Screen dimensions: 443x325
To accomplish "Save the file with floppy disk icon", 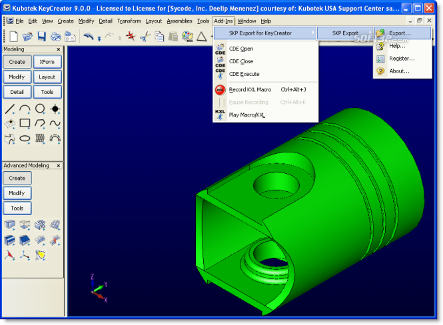I will pyautogui.click(x=41, y=37).
